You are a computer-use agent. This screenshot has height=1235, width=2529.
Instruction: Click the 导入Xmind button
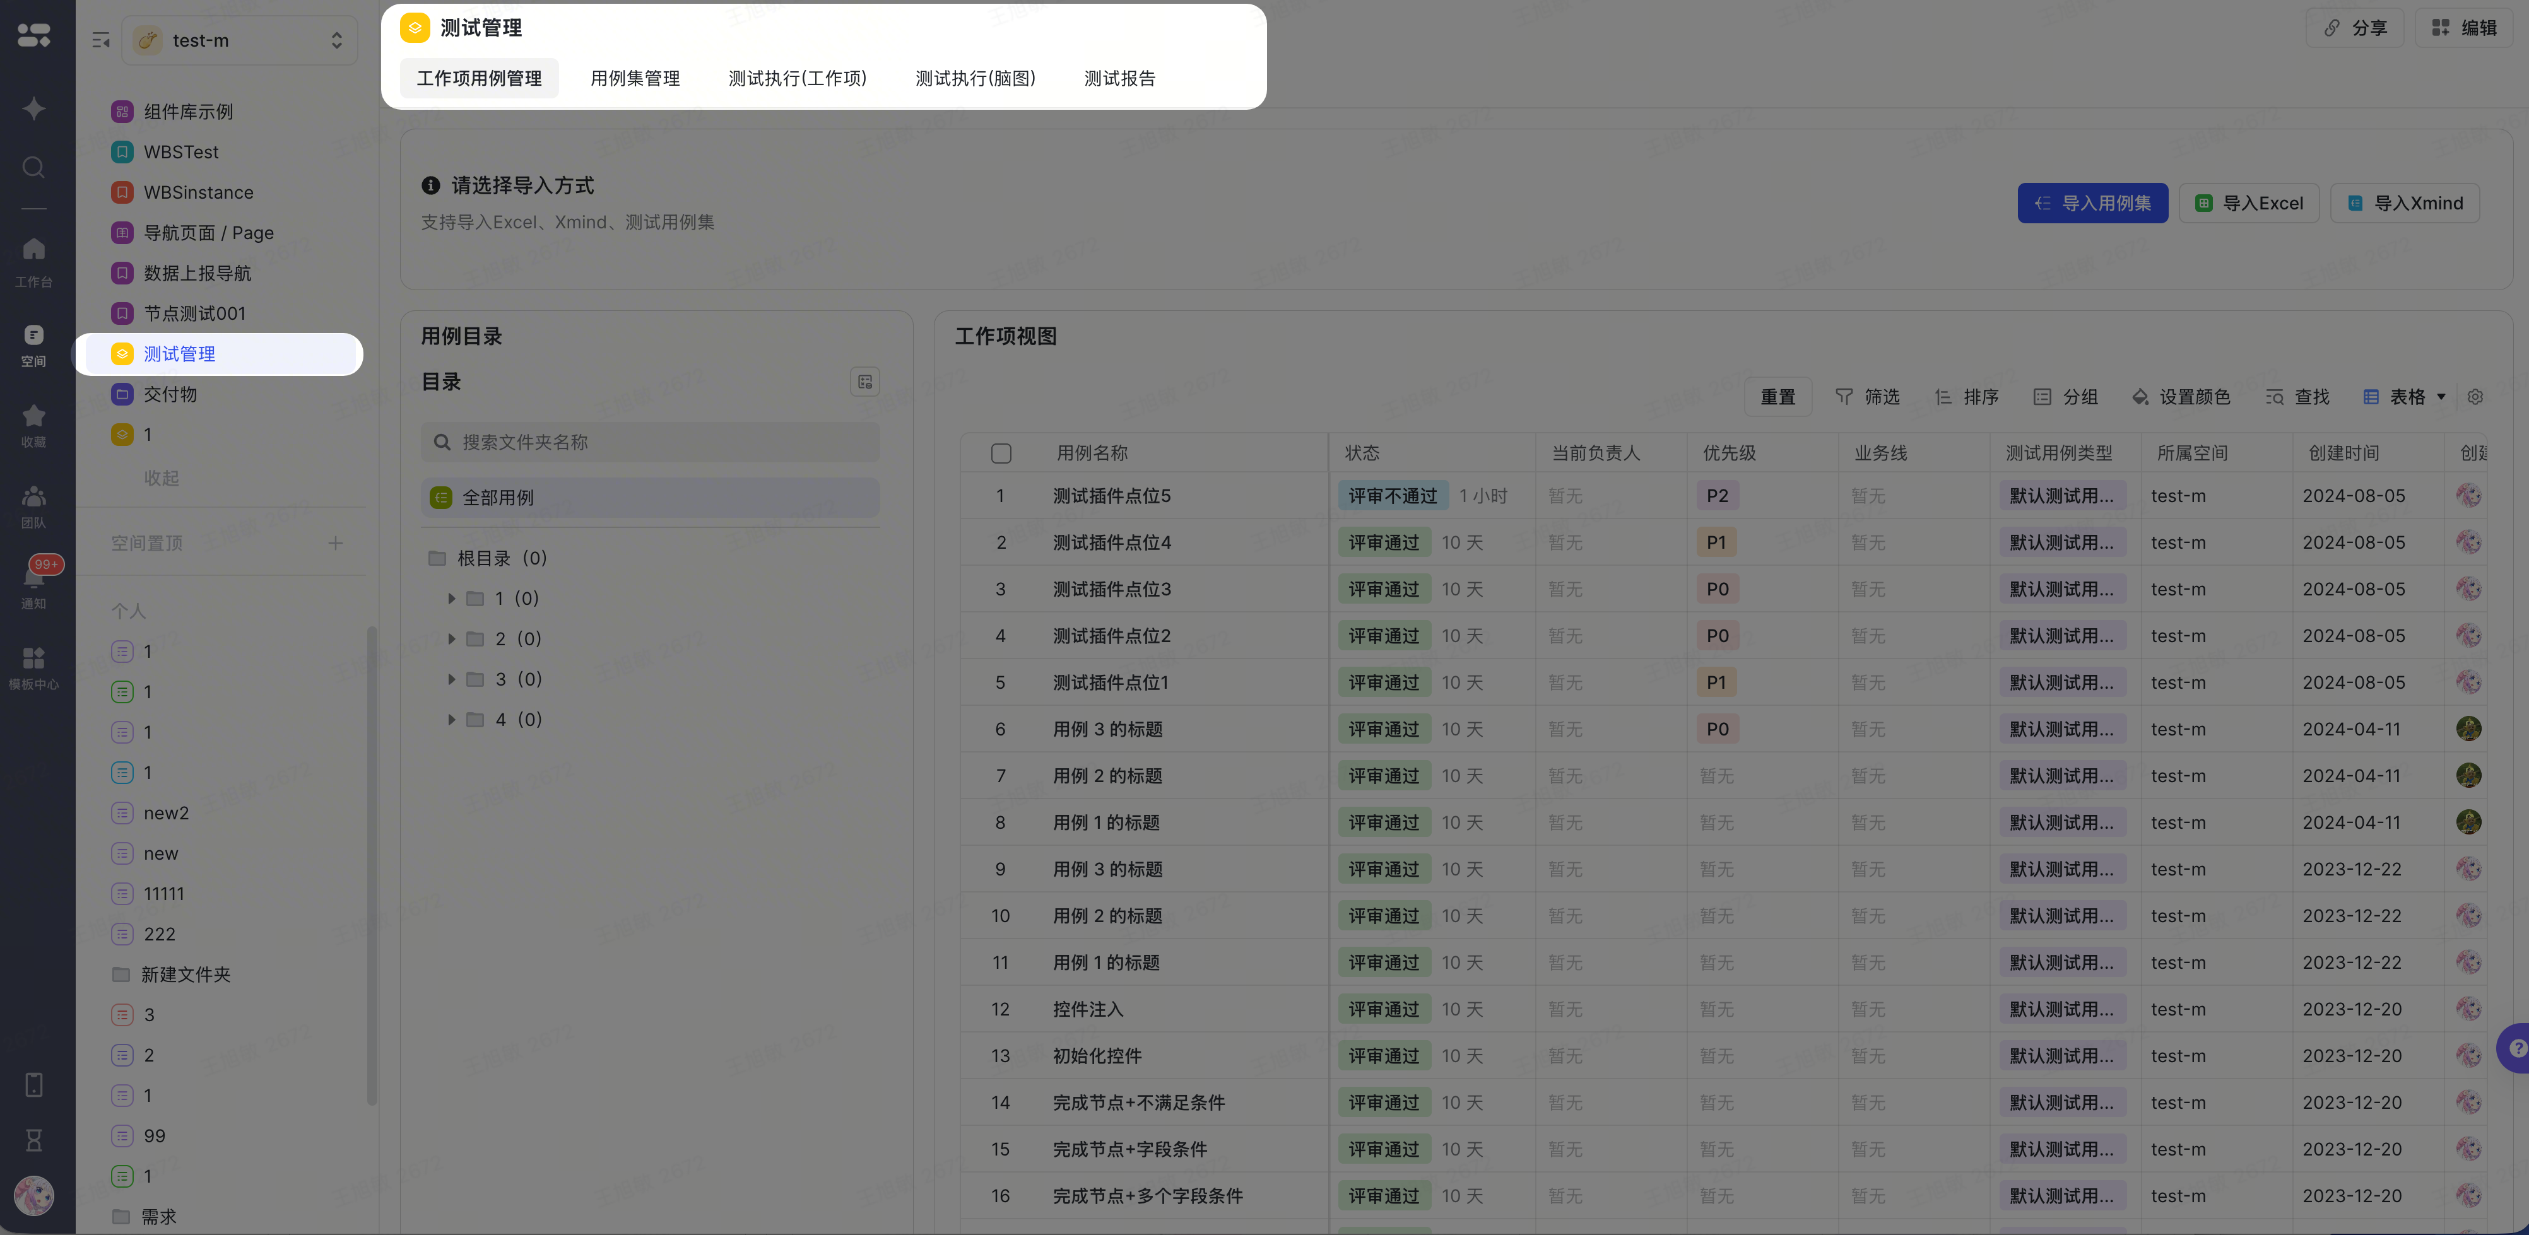pyautogui.click(x=2404, y=203)
